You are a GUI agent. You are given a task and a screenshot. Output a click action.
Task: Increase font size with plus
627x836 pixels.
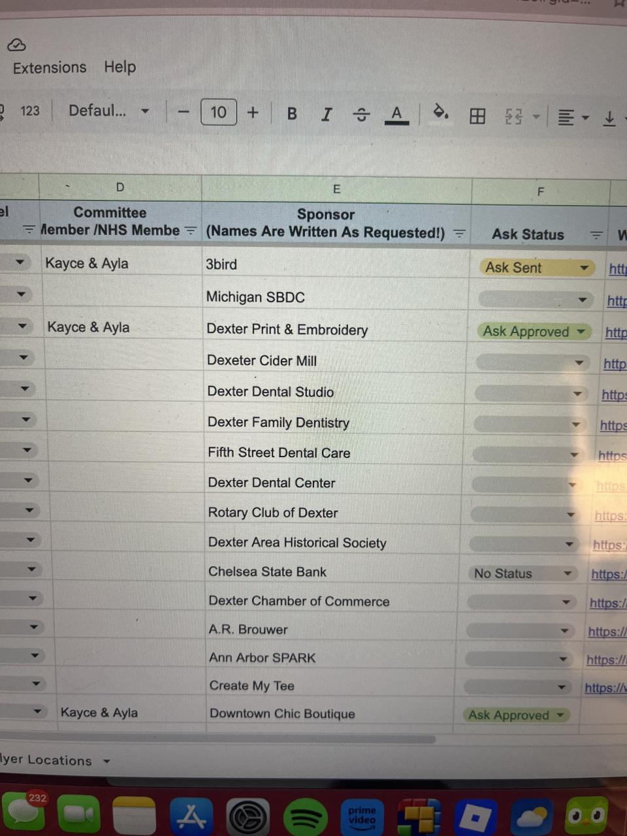253,112
